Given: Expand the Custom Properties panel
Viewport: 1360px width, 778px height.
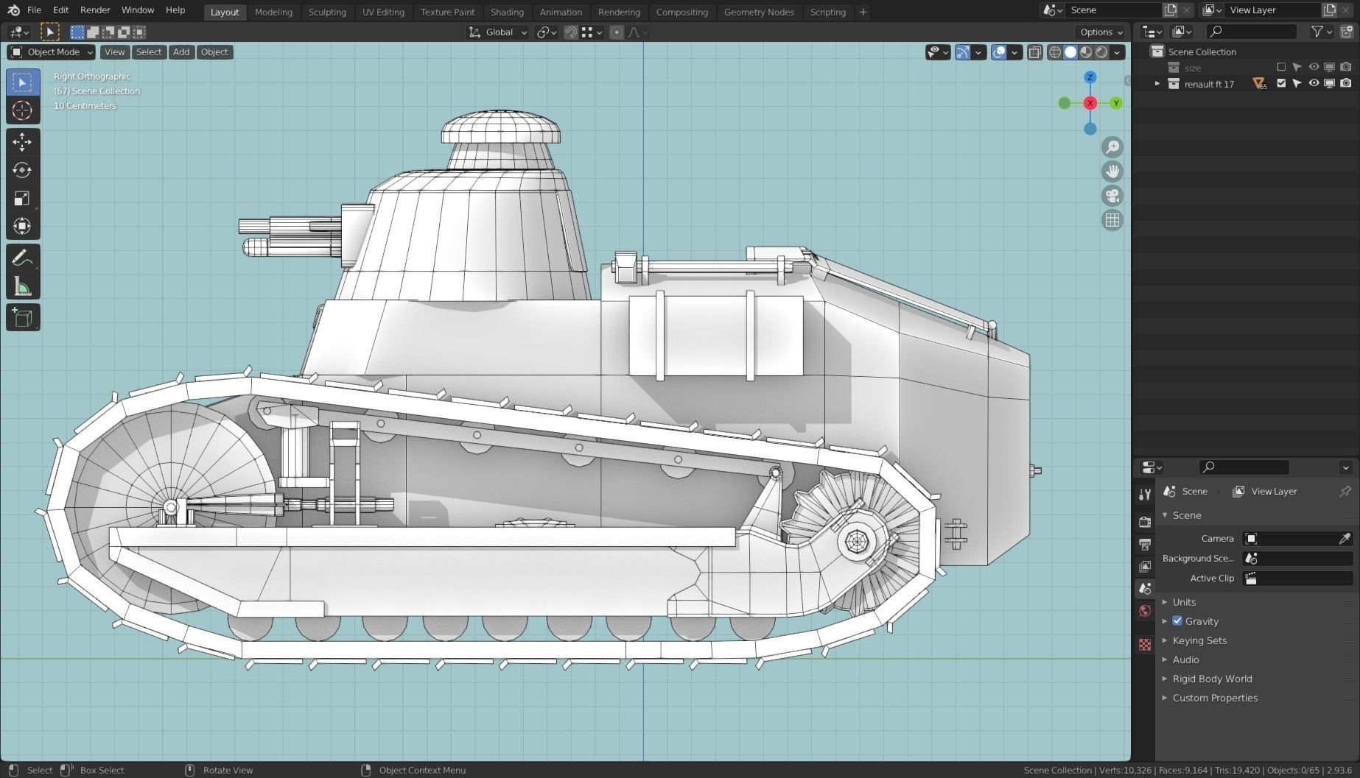Looking at the screenshot, I should tap(1215, 698).
